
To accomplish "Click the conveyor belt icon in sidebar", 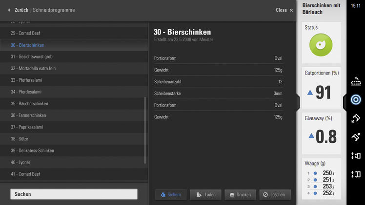I will click(x=356, y=81).
